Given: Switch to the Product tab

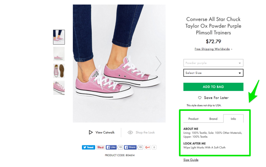Looking at the screenshot, I should tap(193, 119).
